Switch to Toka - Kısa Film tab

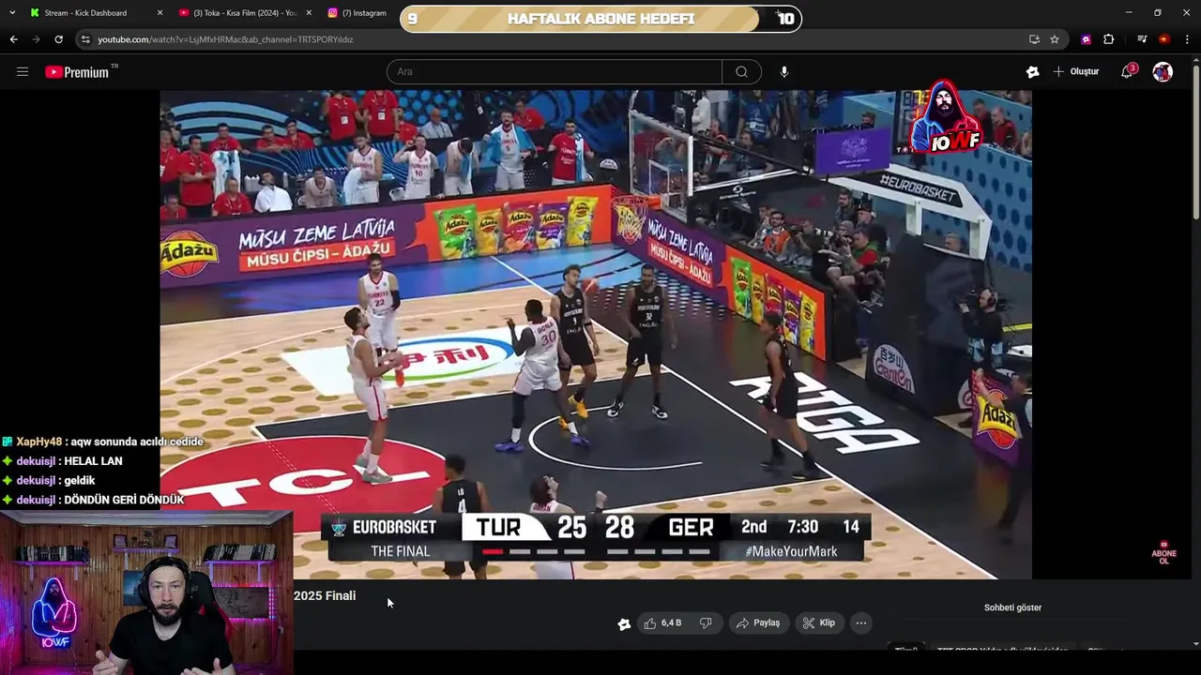tap(244, 13)
